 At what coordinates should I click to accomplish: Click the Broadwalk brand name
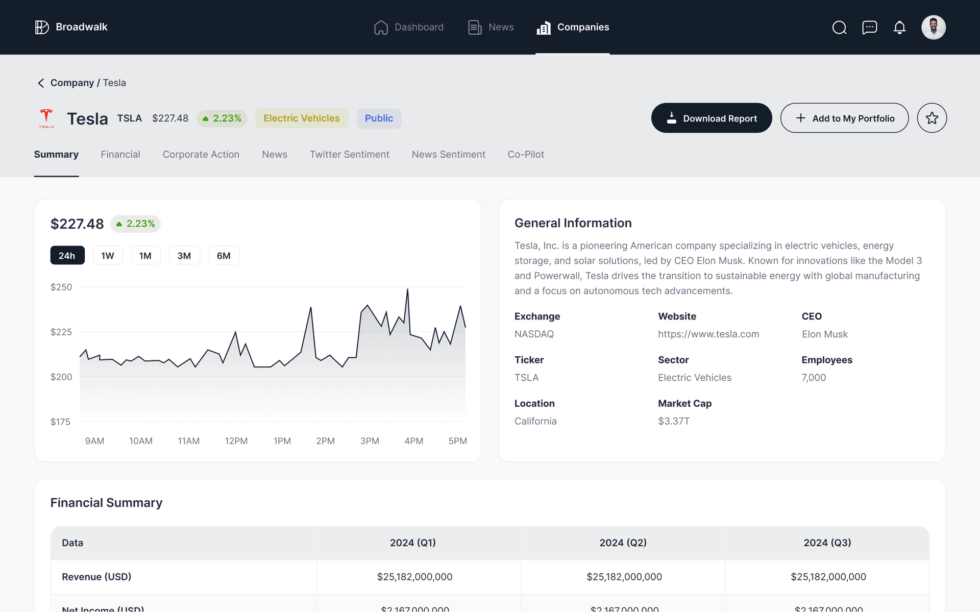click(x=82, y=27)
